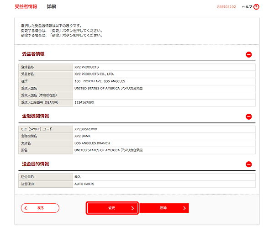Select the 送金目的 value 輸入

[78, 177]
